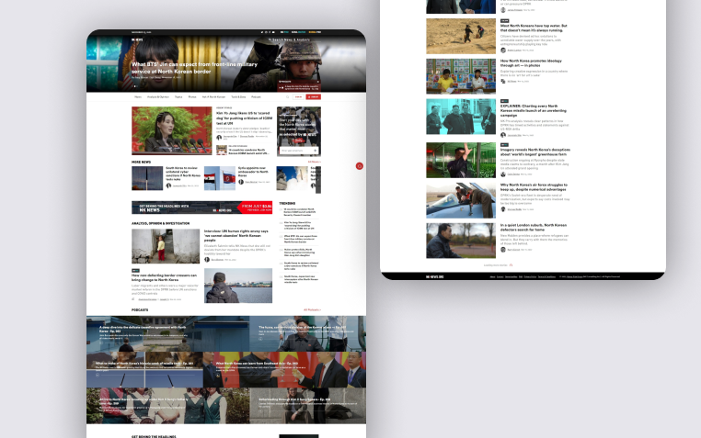Click the Twitter icon in top bar
The width and height of the screenshot is (701, 438).
262,32
